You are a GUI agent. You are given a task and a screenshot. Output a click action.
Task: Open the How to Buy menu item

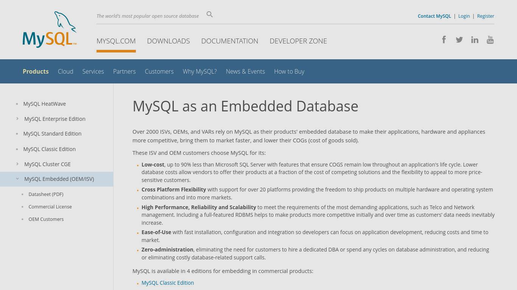289,71
